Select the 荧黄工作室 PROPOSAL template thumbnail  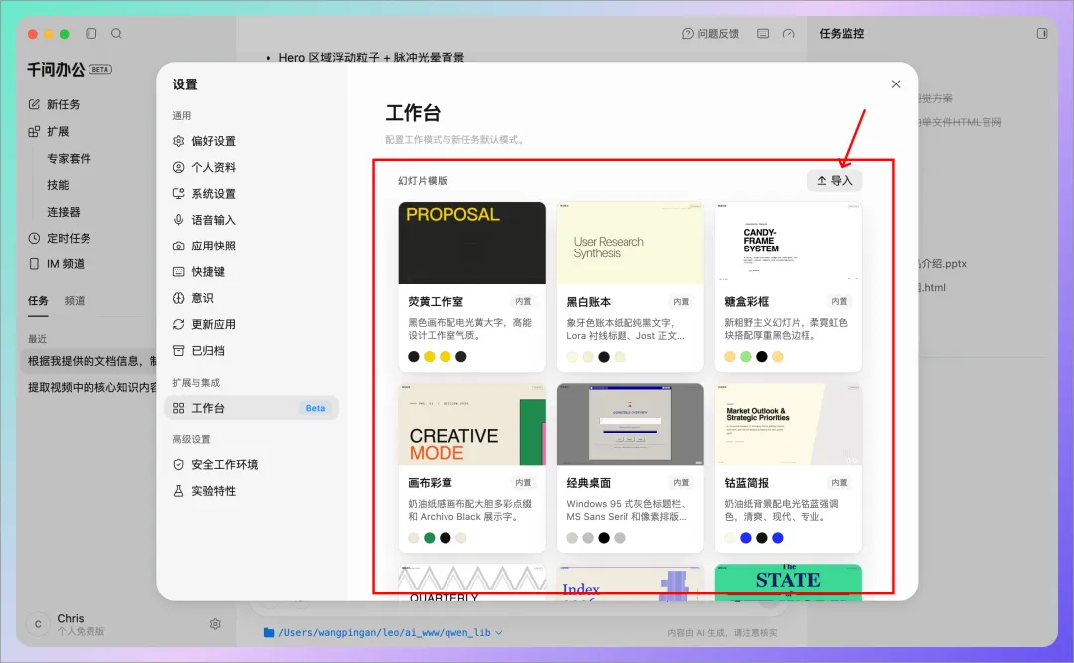[x=472, y=243]
